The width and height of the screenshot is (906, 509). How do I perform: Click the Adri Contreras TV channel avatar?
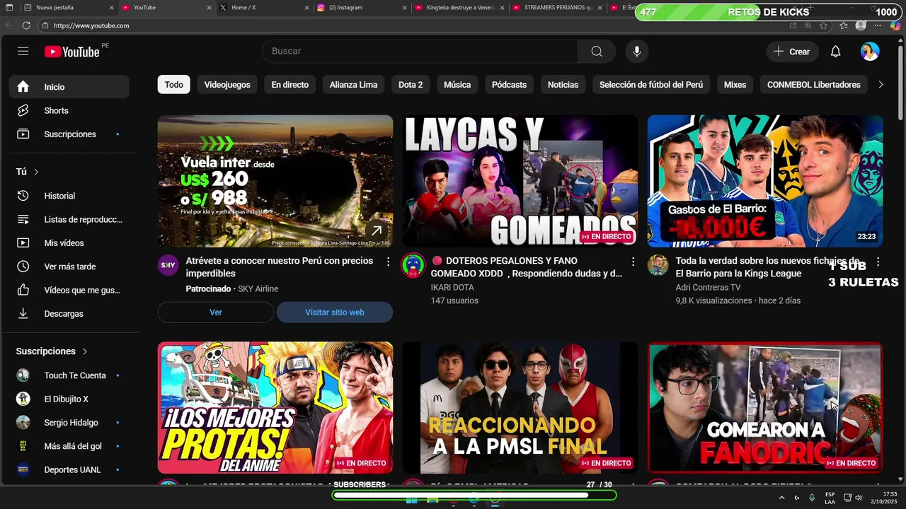tap(658, 265)
